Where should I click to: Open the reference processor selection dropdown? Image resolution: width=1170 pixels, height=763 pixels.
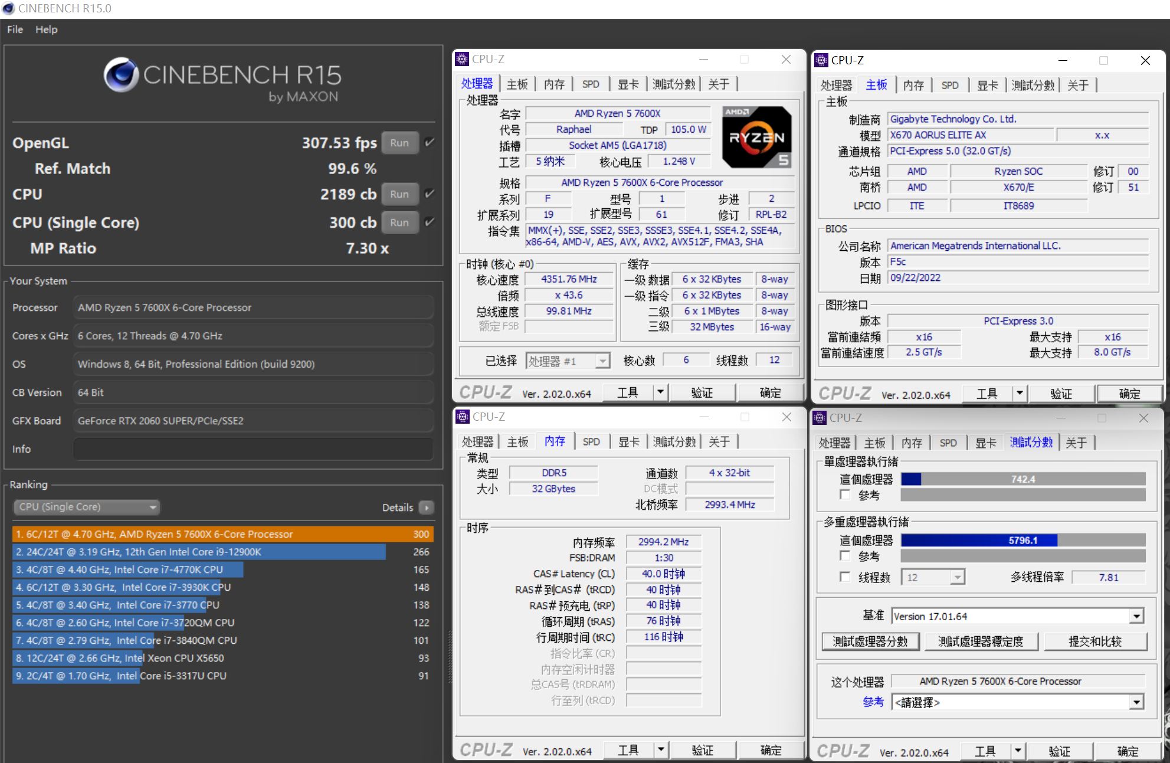(x=1136, y=703)
